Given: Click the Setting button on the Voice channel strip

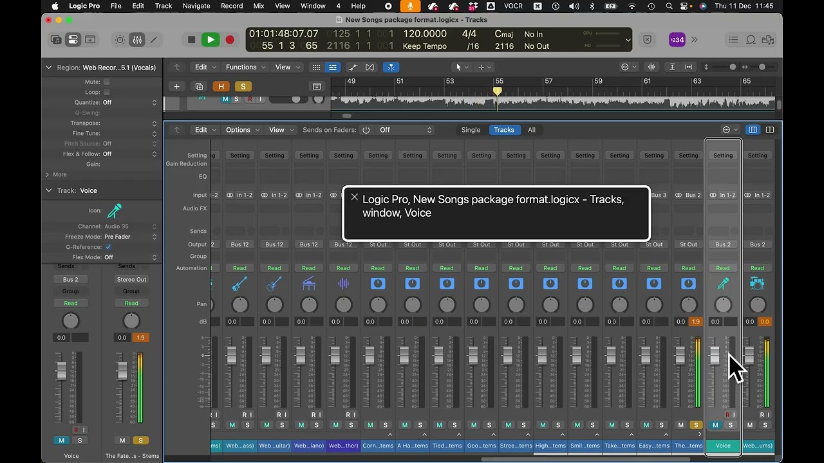Looking at the screenshot, I should click(x=723, y=156).
